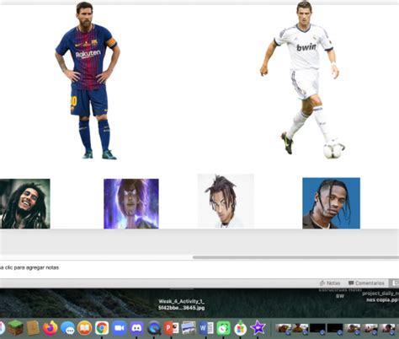Viewport: 399px width, 339px height.
Task: Open the green app icon beside Word
Action: pyautogui.click(x=223, y=328)
